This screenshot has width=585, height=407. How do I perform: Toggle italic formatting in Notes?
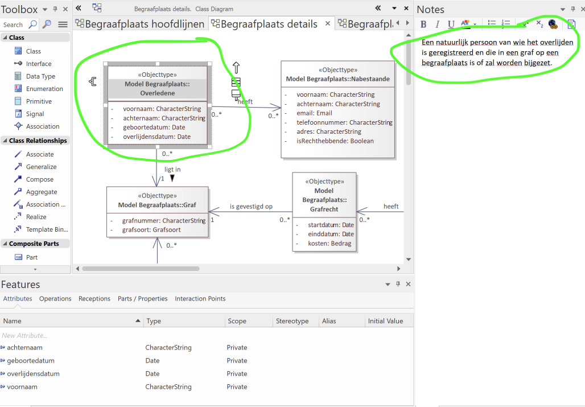click(437, 24)
